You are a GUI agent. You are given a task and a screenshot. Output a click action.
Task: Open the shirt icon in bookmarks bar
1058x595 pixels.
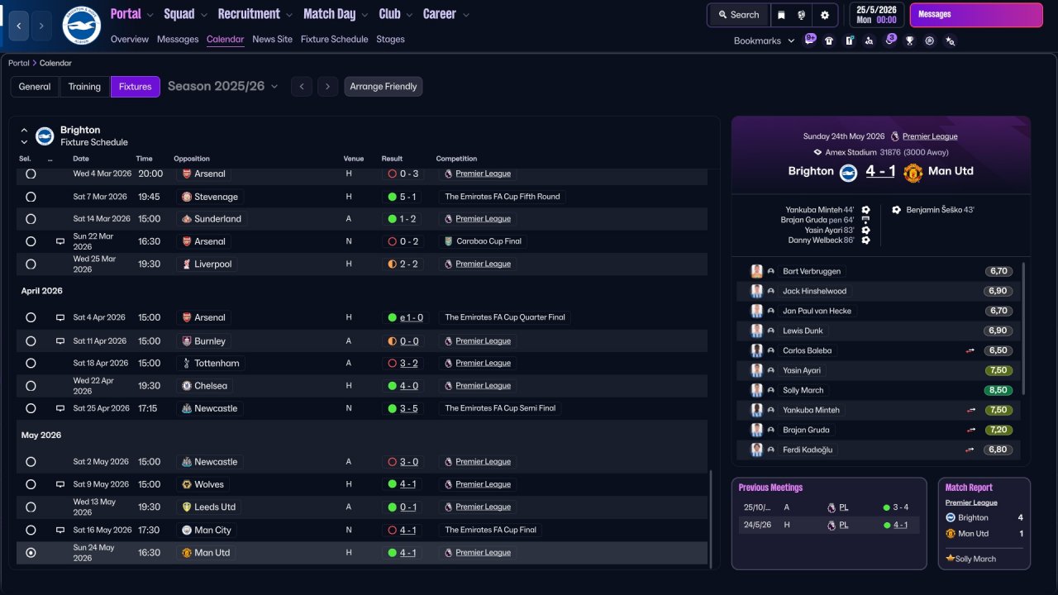pos(829,40)
